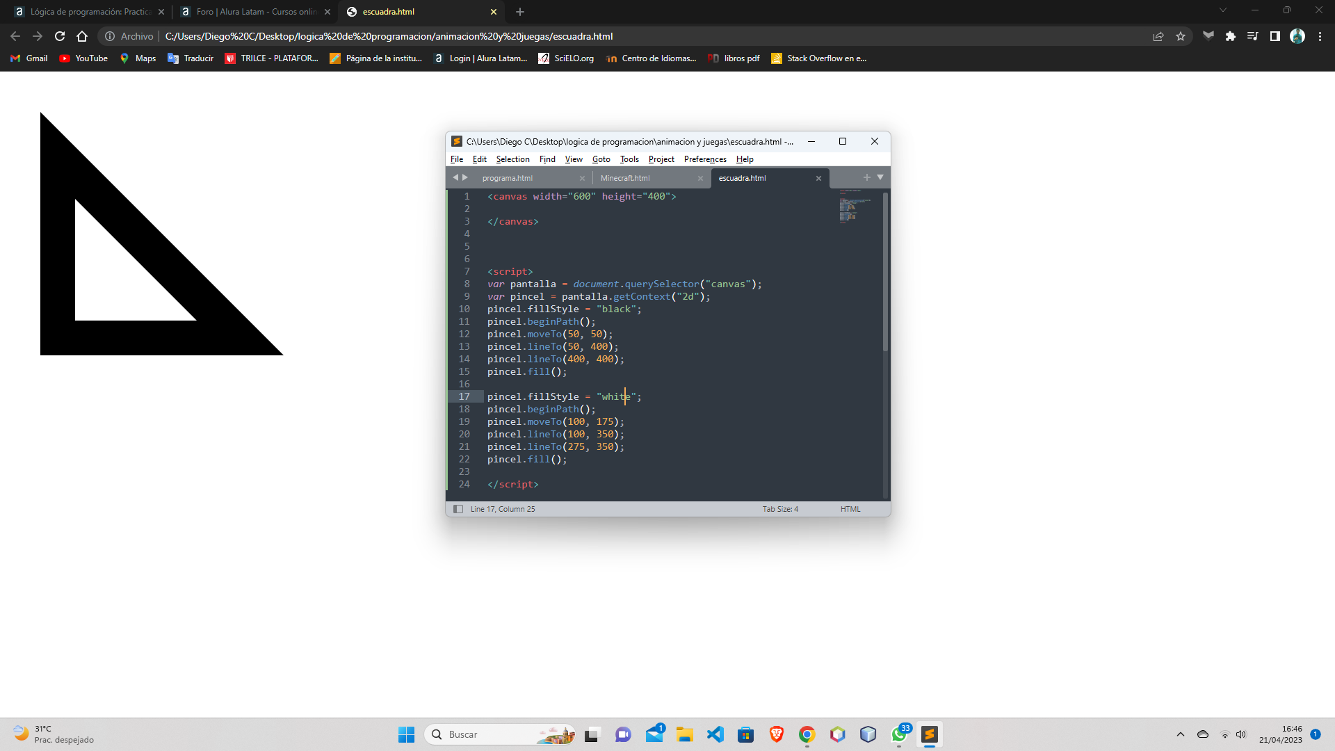
Task: Open HTML syntax selector in status bar
Action: (x=850, y=509)
